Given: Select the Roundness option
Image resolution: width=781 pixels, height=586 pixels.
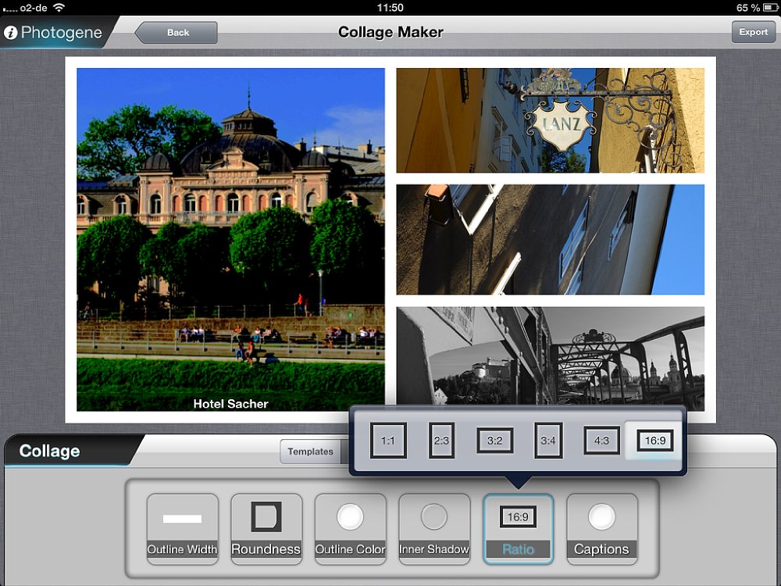Looking at the screenshot, I should click(266, 529).
